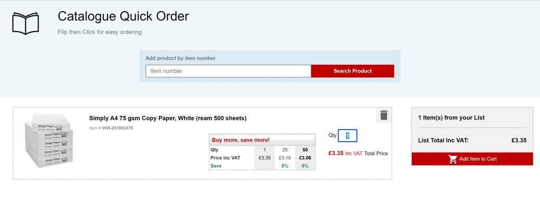Screen dimensions: 540x197
Task: Select the 50 quantity tier in pricing table
Action: pyautogui.click(x=305, y=150)
